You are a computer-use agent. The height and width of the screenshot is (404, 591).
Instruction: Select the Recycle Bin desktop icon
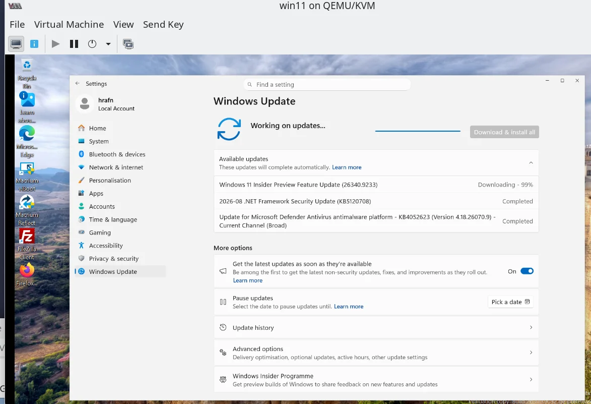coord(27,74)
